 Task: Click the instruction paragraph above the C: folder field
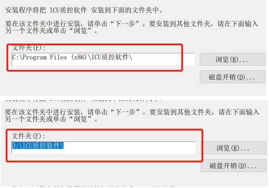(131, 27)
